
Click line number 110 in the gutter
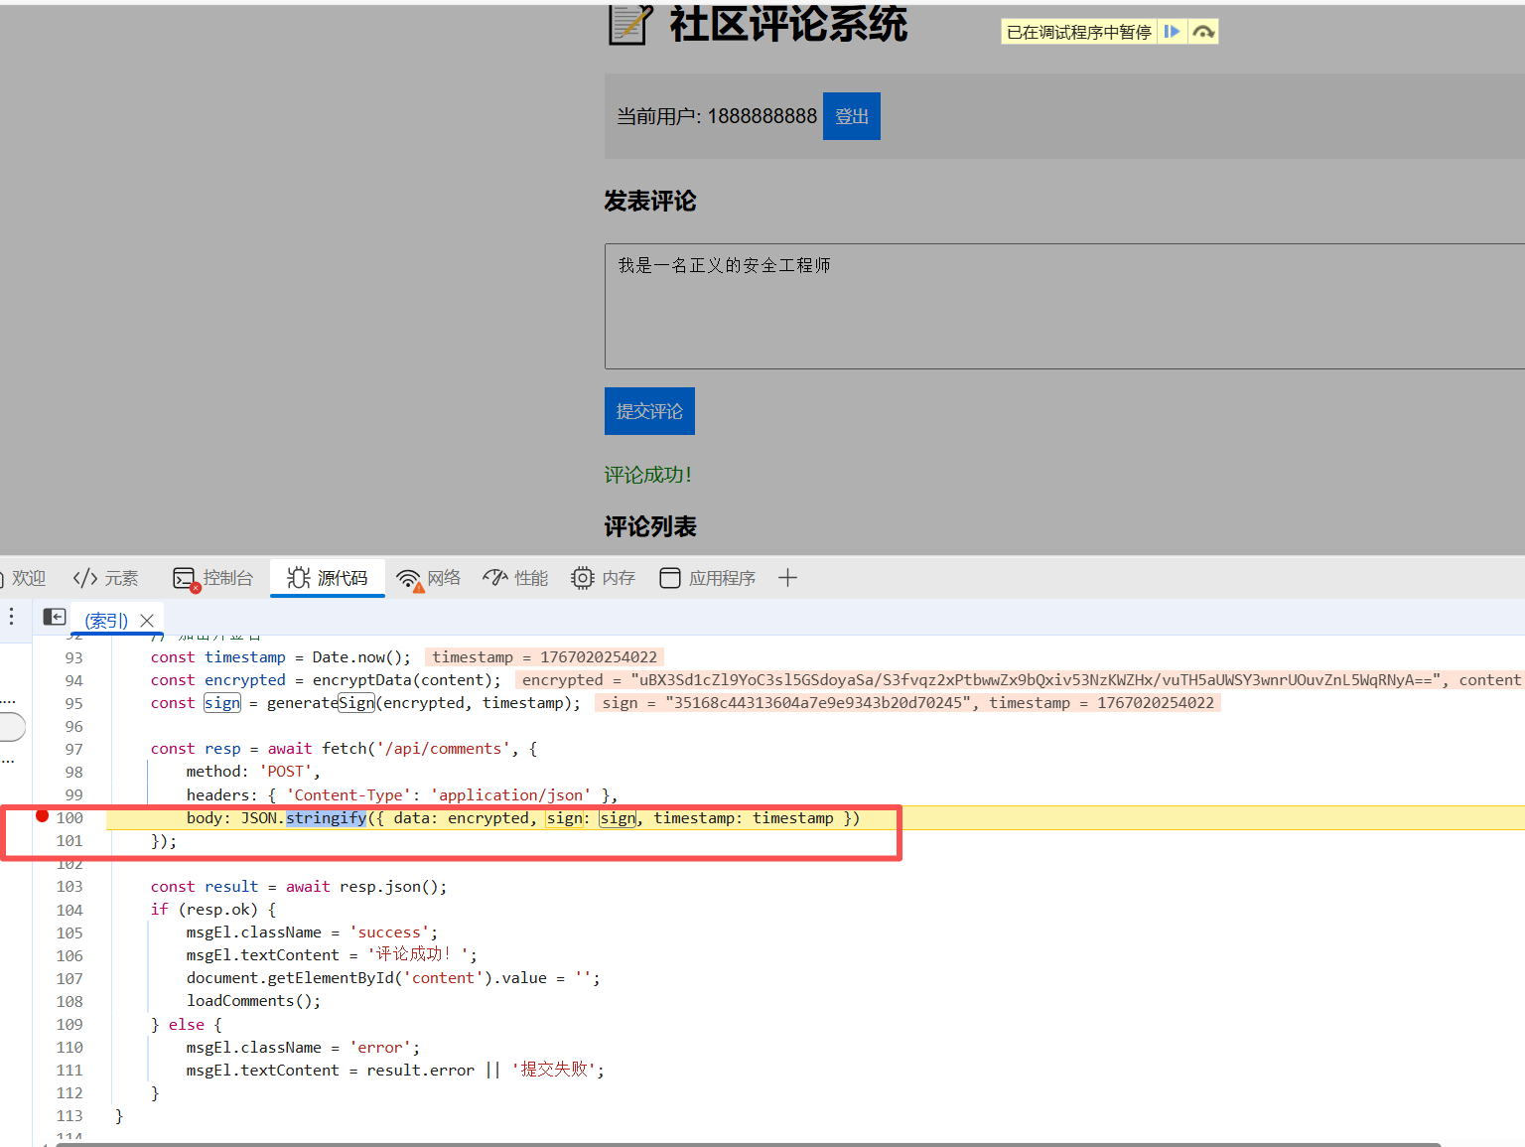click(x=69, y=1048)
